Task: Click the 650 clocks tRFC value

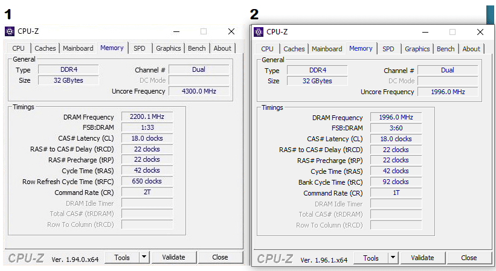Action: coord(147,181)
